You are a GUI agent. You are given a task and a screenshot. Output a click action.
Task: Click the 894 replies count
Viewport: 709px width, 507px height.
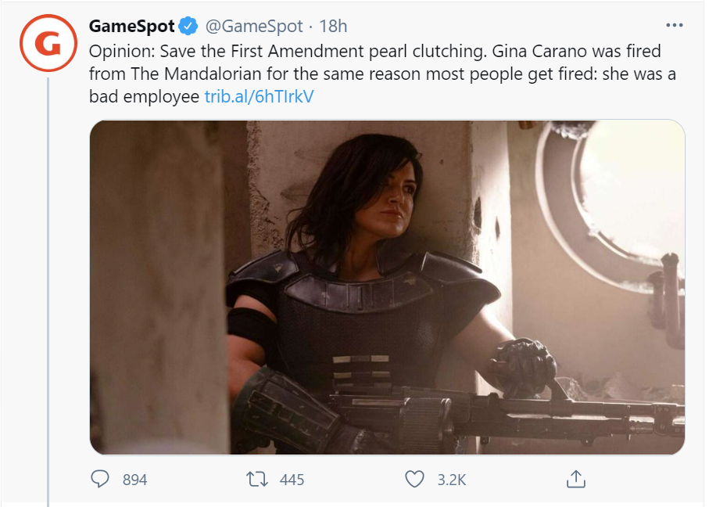tap(134, 480)
